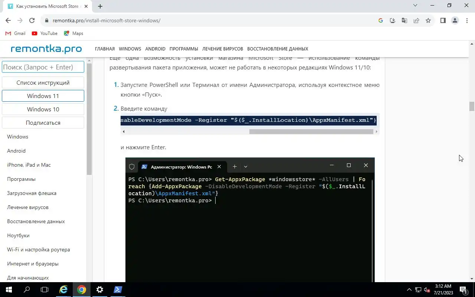
Task: Open ВОССТАНОВЛЕНИЕ ДАННЫХ navigation item
Action: pyautogui.click(x=278, y=49)
